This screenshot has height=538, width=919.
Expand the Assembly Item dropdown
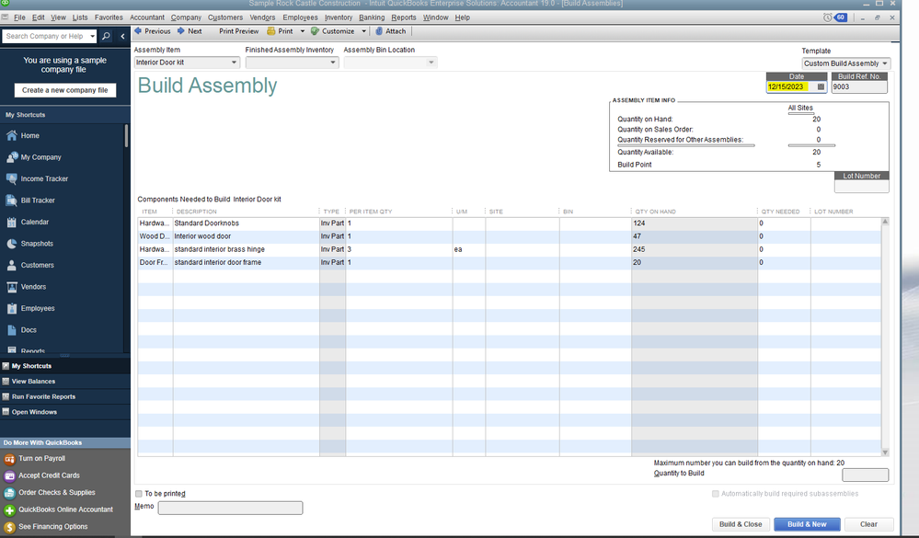click(x=234, y=63)
